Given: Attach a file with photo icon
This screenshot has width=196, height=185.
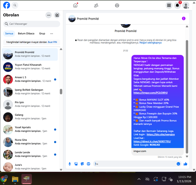Looking at the screenshot, I should [76, 164].
